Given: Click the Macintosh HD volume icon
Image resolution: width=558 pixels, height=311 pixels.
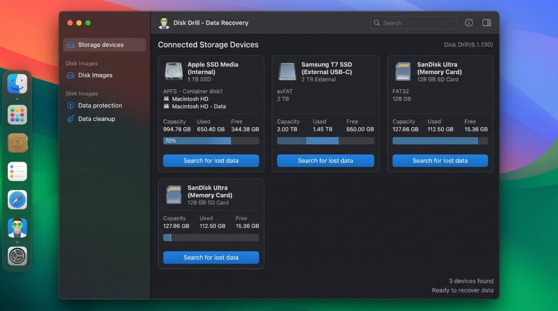Looking at the screenshot, I should 166,99.
